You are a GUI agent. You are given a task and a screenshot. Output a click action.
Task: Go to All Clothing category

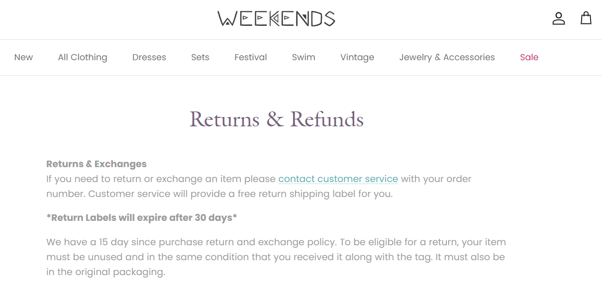[x=83, y=57]
